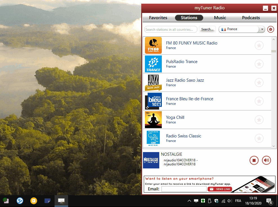Click the station list scrollbar thumb
This screenshot has width=278, height=207.
coord(273,51)
